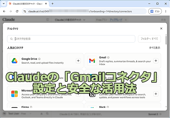Select the Microsoft 365 logo icon
This screenshot has height=118, width=170.
coord(14,94)
